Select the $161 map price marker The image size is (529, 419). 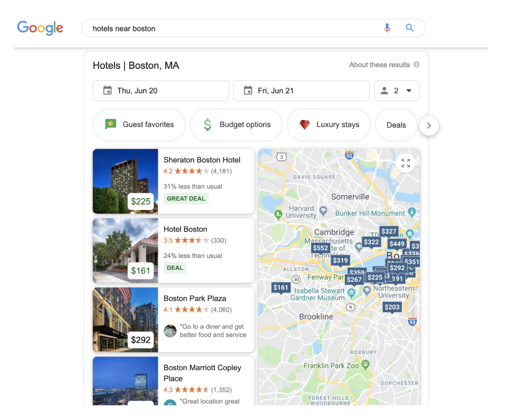coord(280,287)
